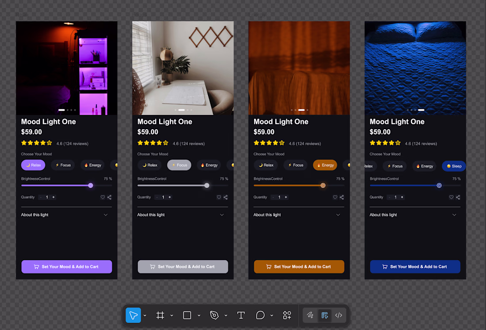The image size is (486, 330).
Task: Click the bright desk room product image
Action: pos(183,68)
